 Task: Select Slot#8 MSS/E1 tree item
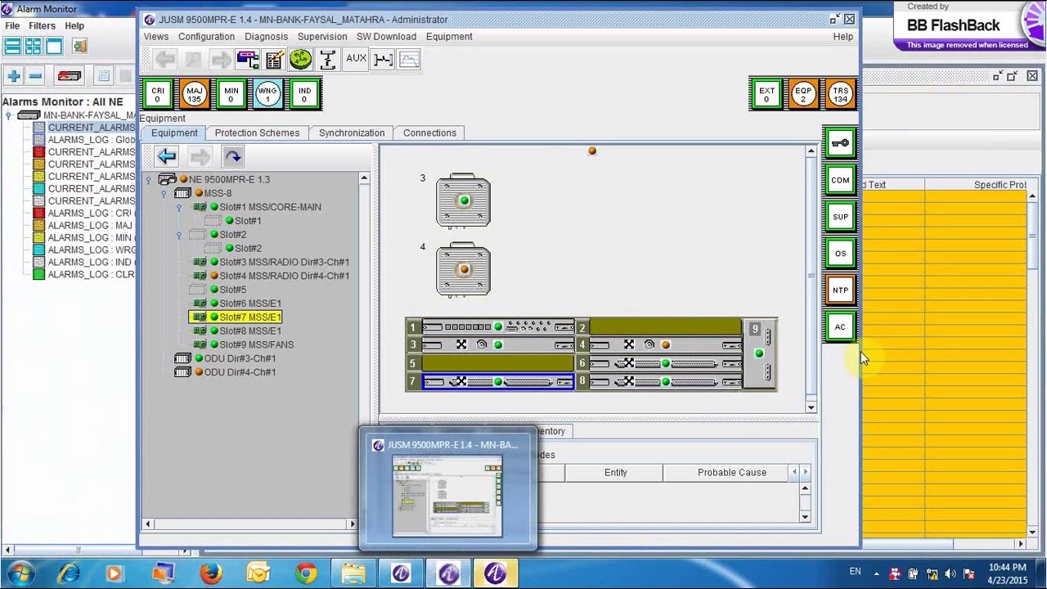pos(249,331)
